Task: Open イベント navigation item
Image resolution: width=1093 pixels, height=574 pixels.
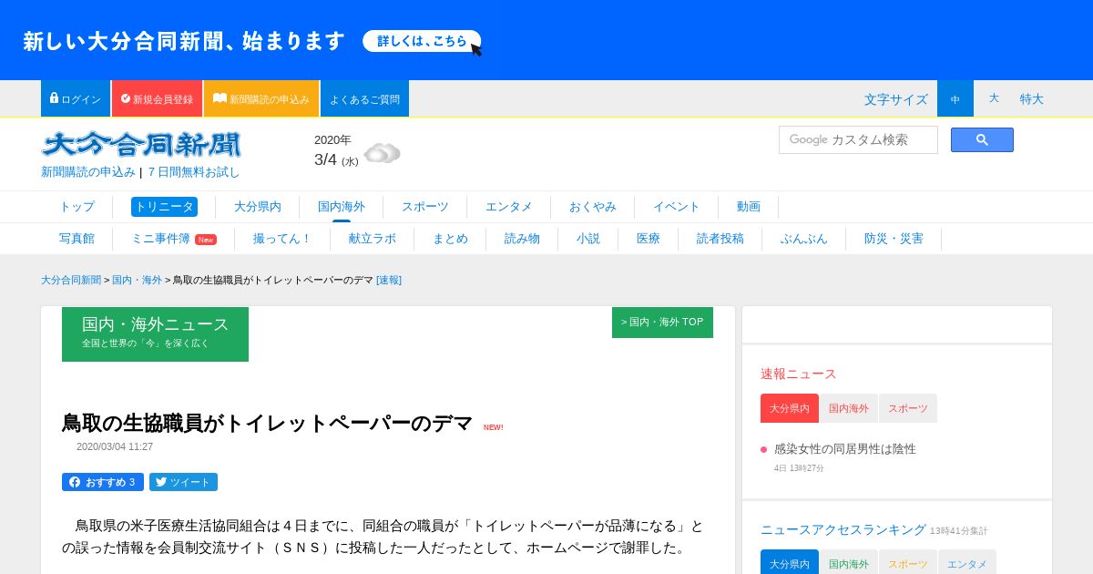Action: point(677,207)
